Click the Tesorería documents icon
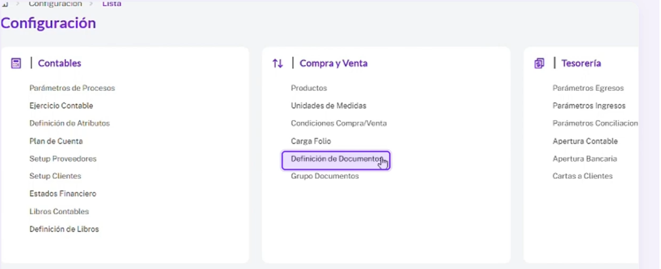661x269 pixels. [539, 63]
